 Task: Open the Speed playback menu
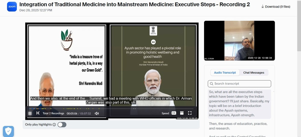[x=165, y=113]
